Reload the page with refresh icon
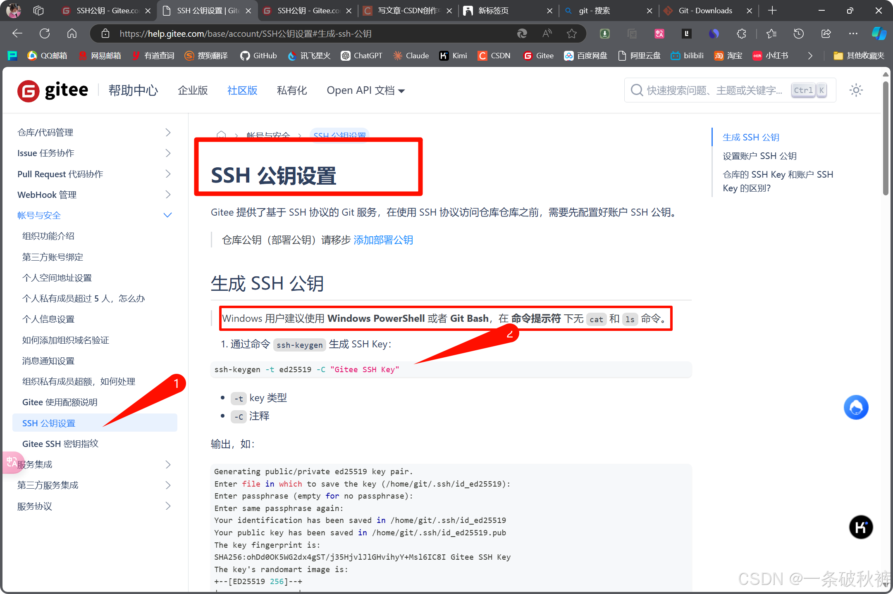893x594 pixels. click(45, 33)
